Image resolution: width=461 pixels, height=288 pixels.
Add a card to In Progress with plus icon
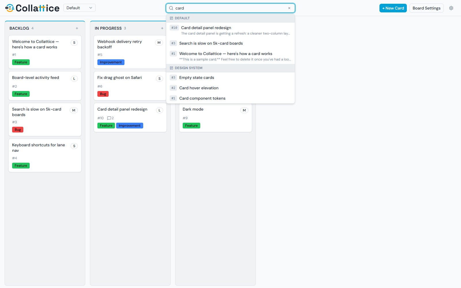(162, 28)
